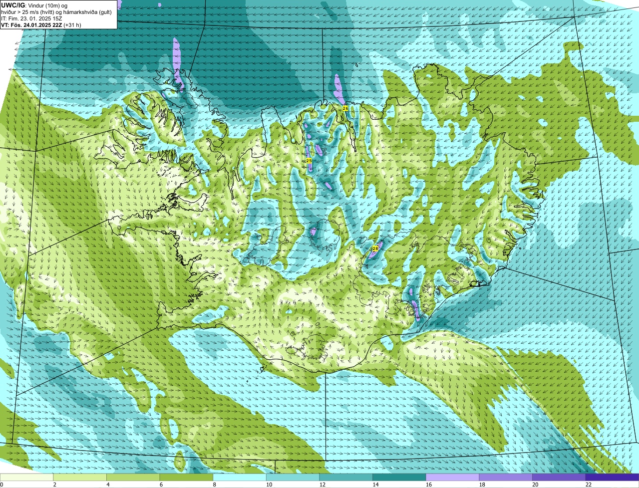Click the scale number 16
The image size is (639, 488).
tap(429, 485)
